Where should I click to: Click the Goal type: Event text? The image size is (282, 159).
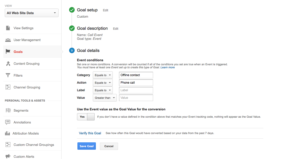pyautogui.click(x=89, y=39)
